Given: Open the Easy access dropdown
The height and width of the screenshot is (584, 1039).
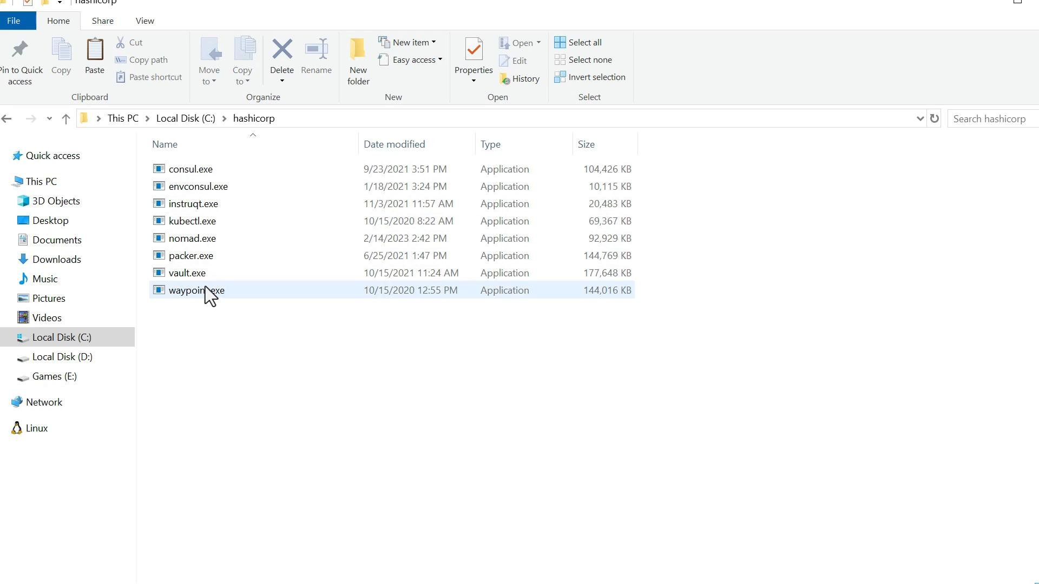Looking at the screenshot, I should (410, 59).
